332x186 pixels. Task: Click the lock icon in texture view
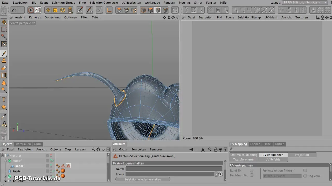[x=322, y=18]
